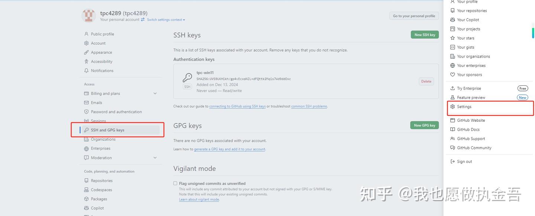The height and width of the screenshot is (216, 535).
Task: Click the Your repositories icon in the menu
Action: point(452,10)
